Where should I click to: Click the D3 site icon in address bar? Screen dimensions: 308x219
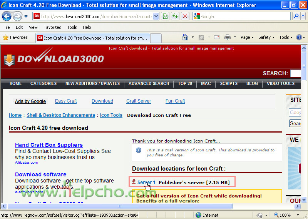pos(37,16)
